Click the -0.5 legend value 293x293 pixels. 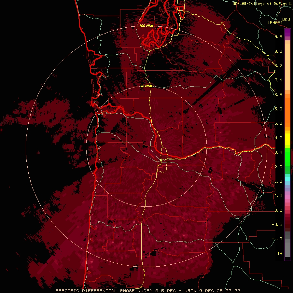coord(277,225)
